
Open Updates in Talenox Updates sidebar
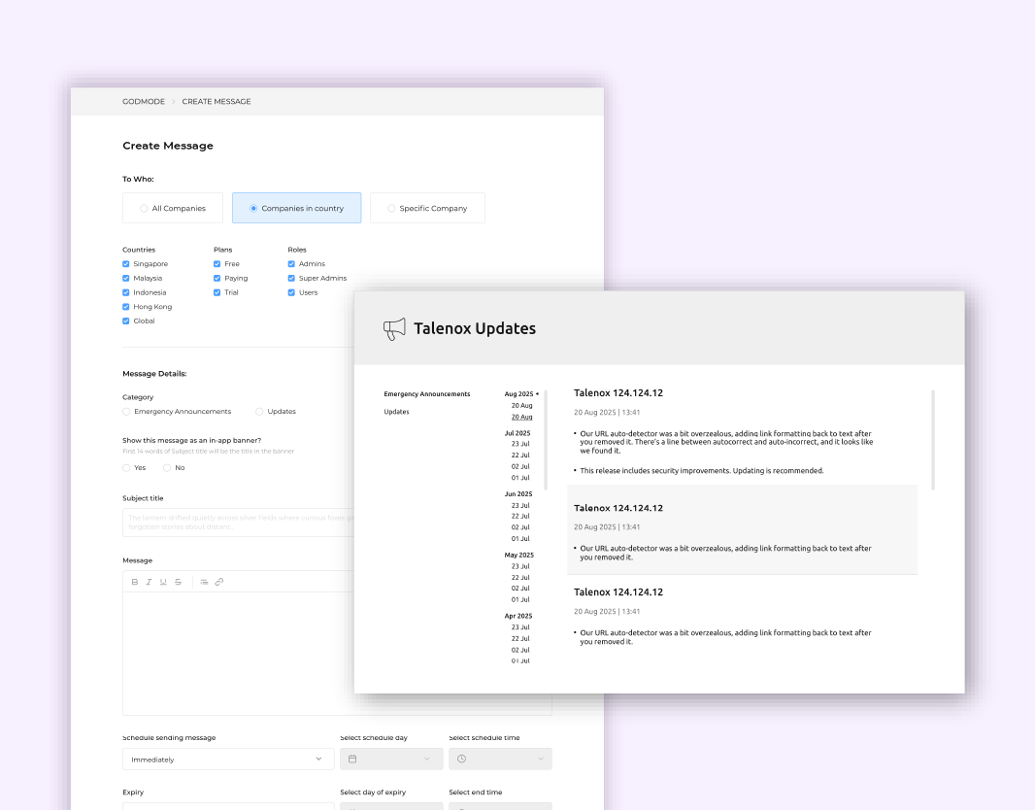[397, 412]
